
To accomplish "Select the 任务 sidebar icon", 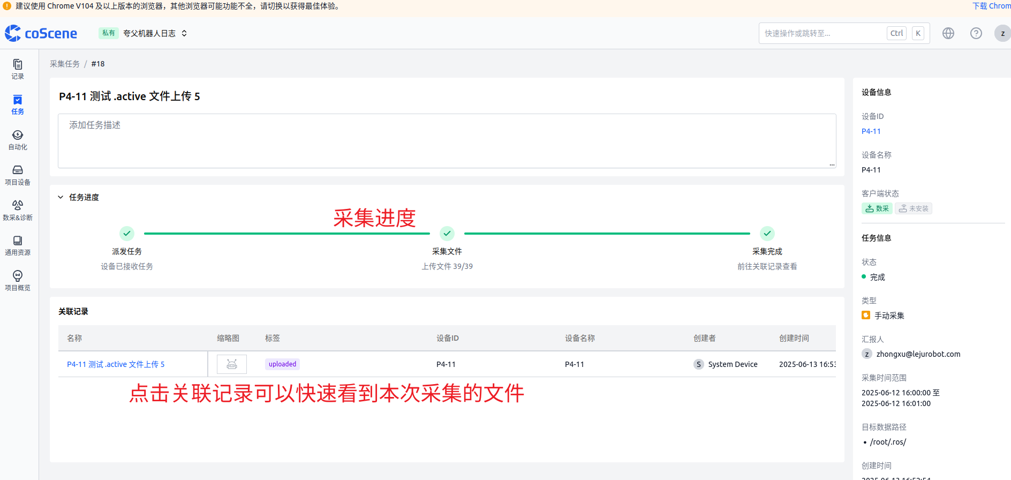I will [x=18, y=104].
